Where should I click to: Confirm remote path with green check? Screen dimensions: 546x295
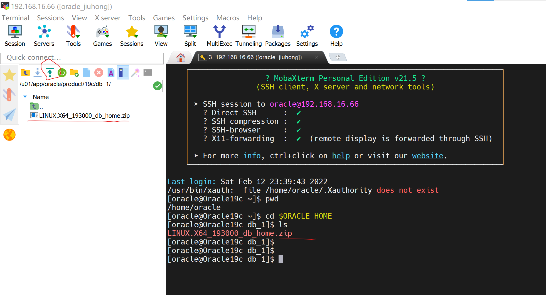click(158, 86)
